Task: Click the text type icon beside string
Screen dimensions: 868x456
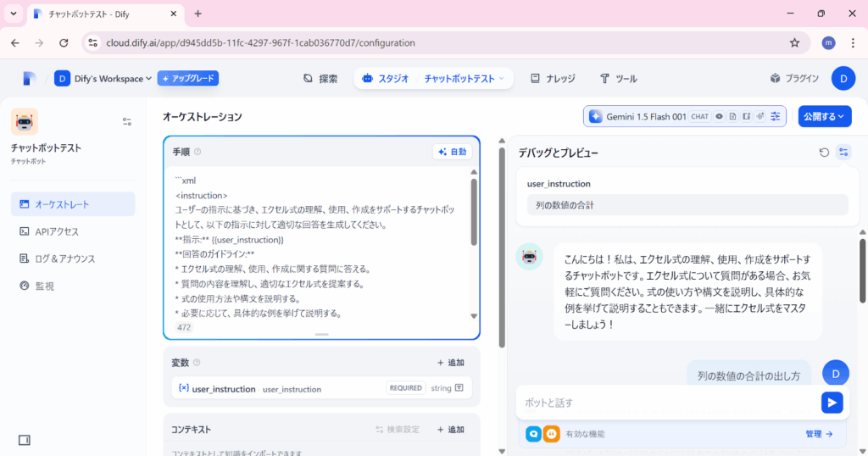Action: click(459, 388)
